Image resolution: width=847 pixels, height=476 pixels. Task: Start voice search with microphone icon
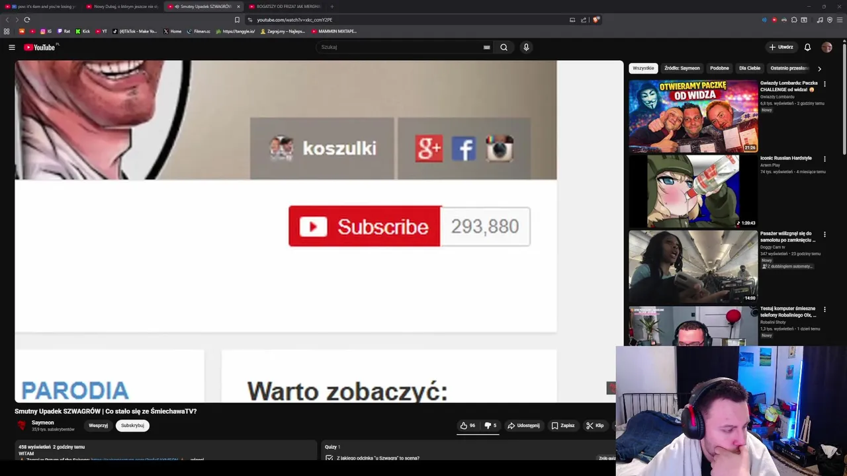click(x=526, y=47)
